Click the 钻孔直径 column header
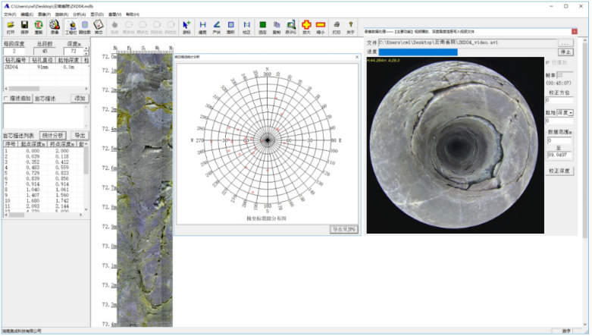Image resolution: width=592 pixels, height=336 pixels. click(x=42, y=60)
